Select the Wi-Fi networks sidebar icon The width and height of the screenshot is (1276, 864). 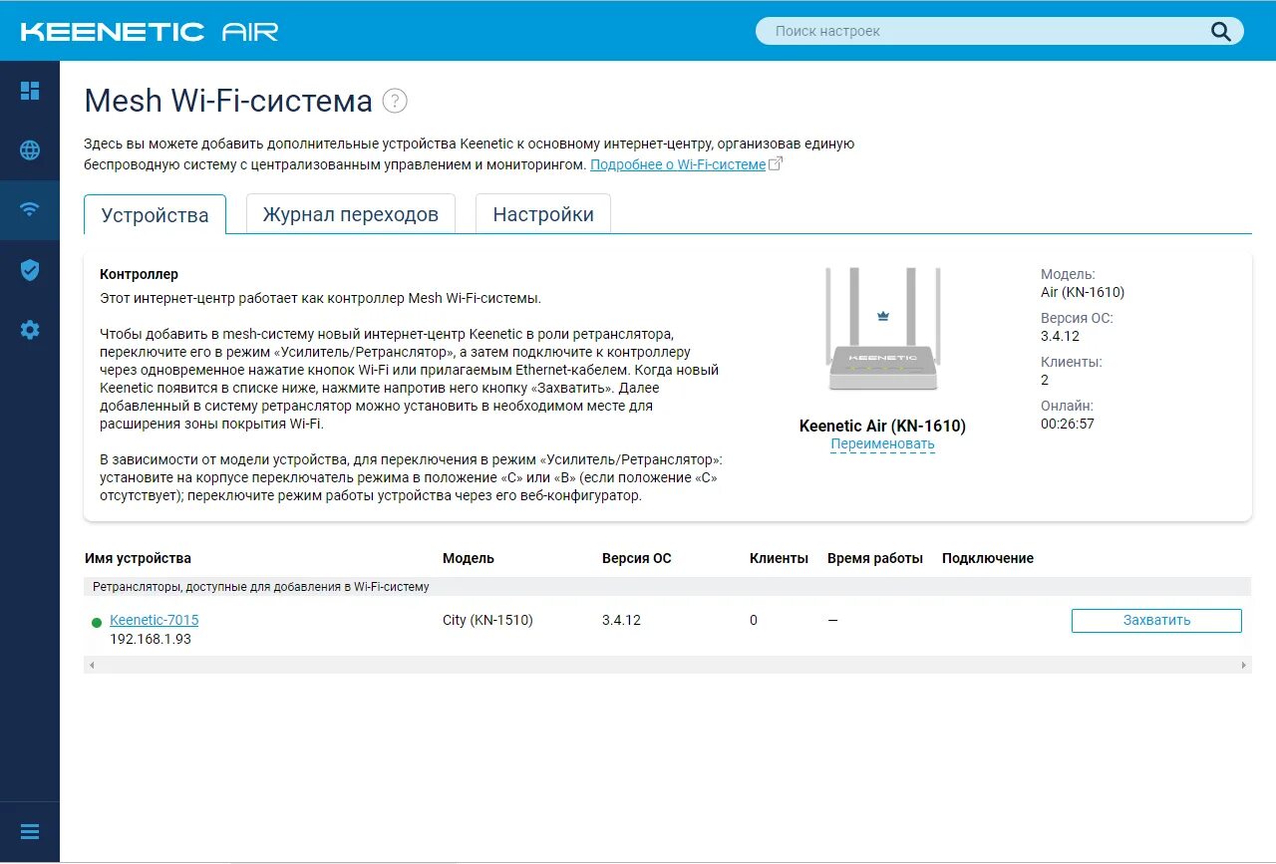tap(30, 210)
